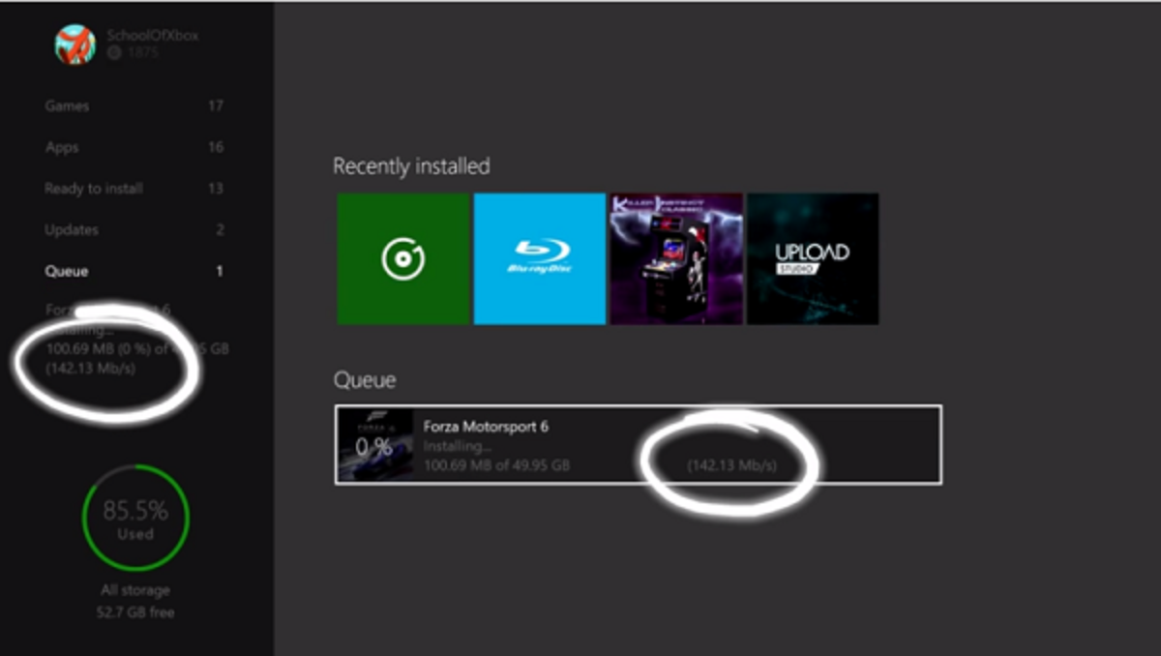Open the Killer Instinct Classic tile
The width and height of the screenshot is (1161, 656).
[x=676, y=258]
